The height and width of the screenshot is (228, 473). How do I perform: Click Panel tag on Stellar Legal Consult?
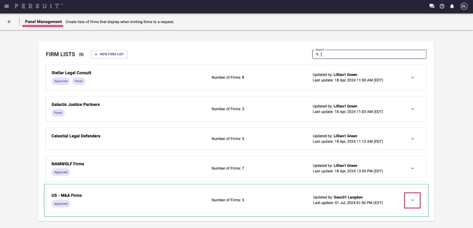coord(79,81)
